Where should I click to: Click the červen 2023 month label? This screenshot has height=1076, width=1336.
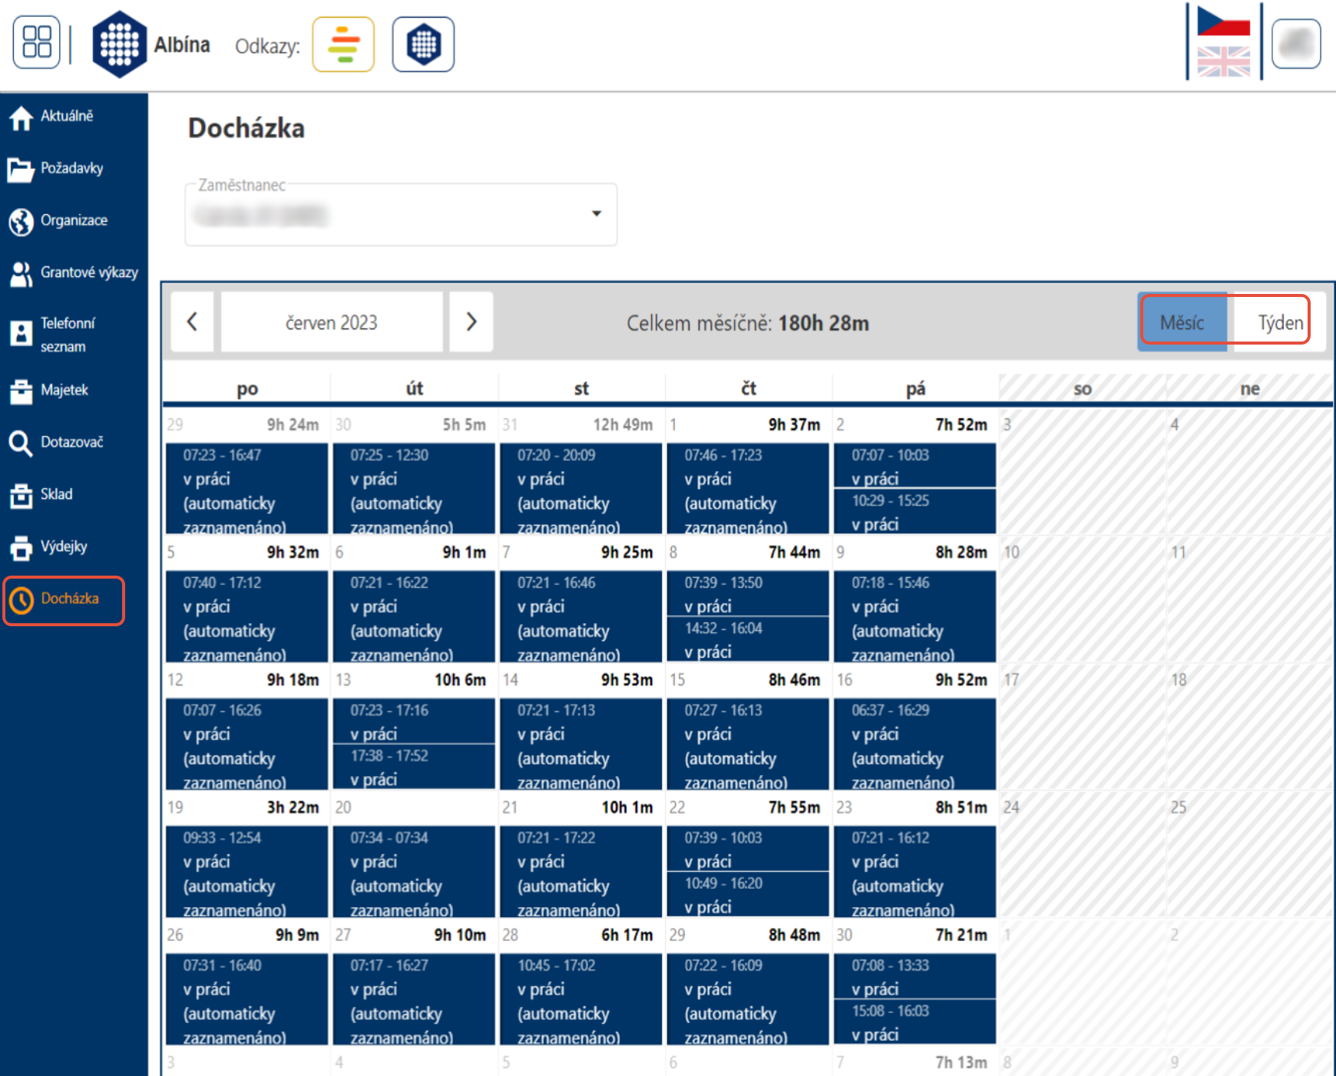click(x=332, y=322)
